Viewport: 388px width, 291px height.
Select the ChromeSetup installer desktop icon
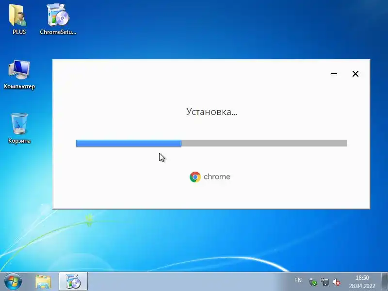58,19
